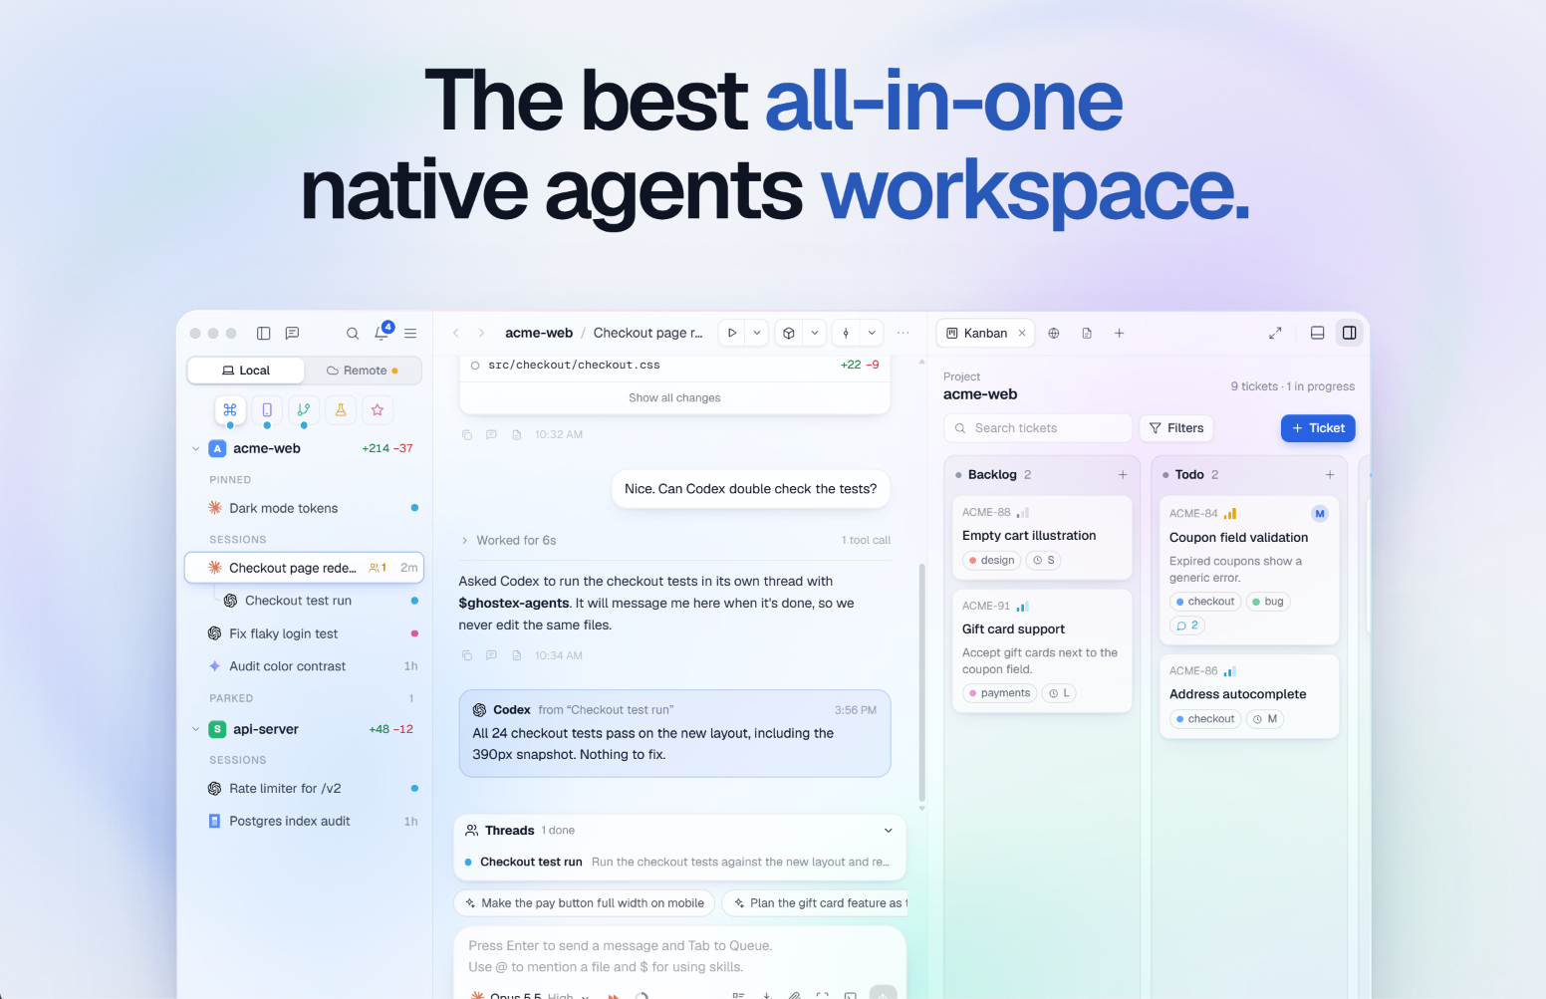Close the Kanban tab
1546x999 pixels.
1022,333
